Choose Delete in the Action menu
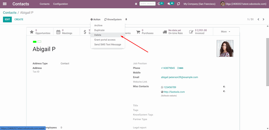The height and width of the screenshot is (130, 269). click(108, 35)
